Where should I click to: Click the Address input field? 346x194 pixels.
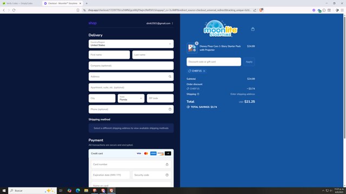point(131,77)
